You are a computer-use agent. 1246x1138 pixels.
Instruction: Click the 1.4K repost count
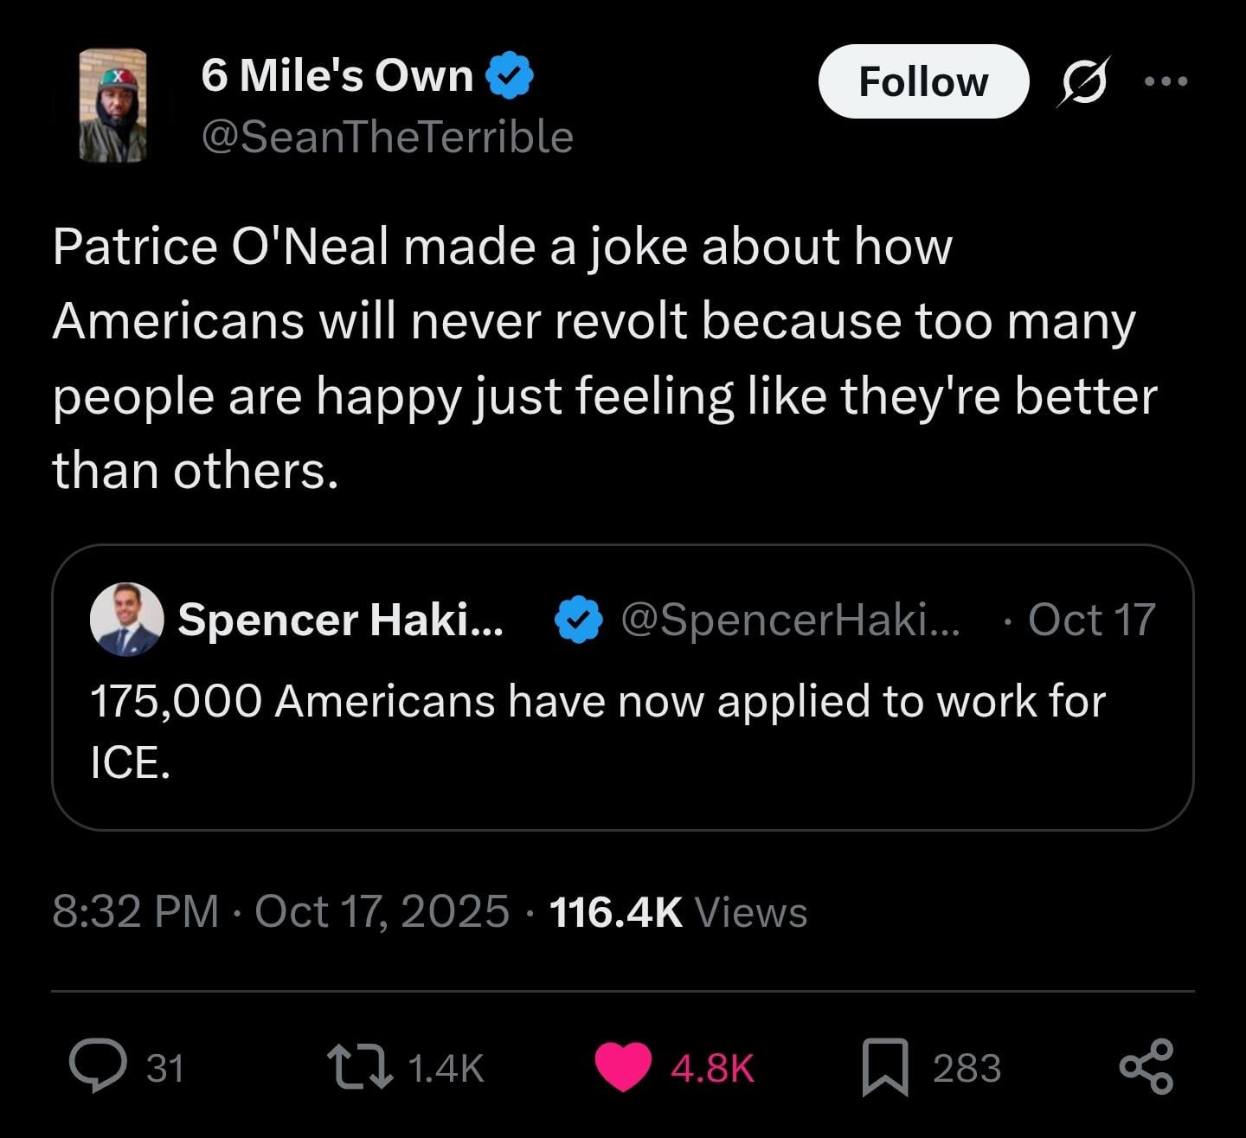(445, 1068)
